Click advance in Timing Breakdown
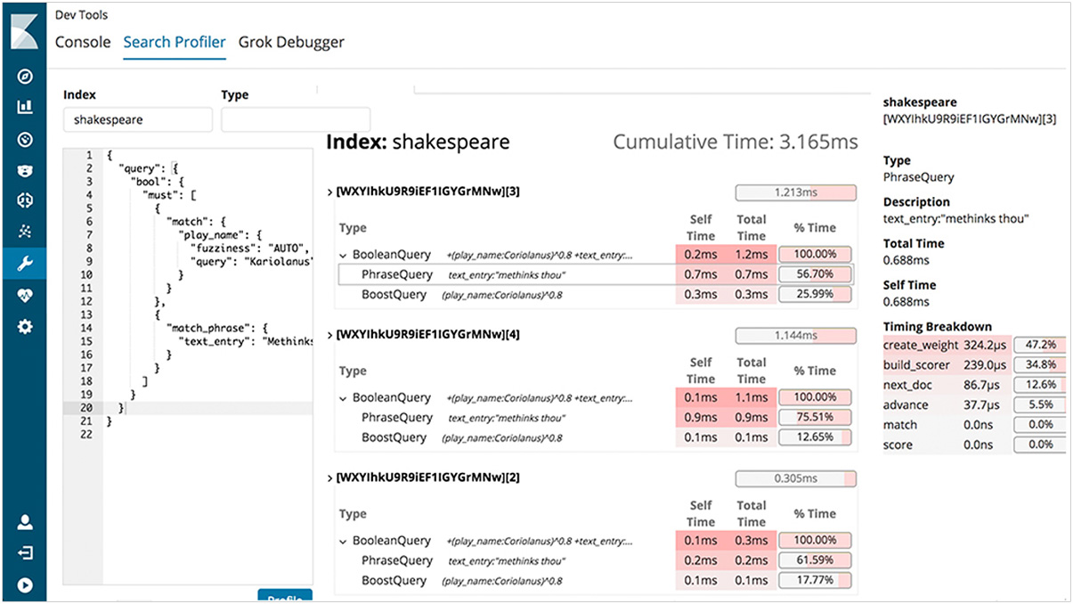The height and width of the screenshot is (604, 1073). (x=905, y=404)
